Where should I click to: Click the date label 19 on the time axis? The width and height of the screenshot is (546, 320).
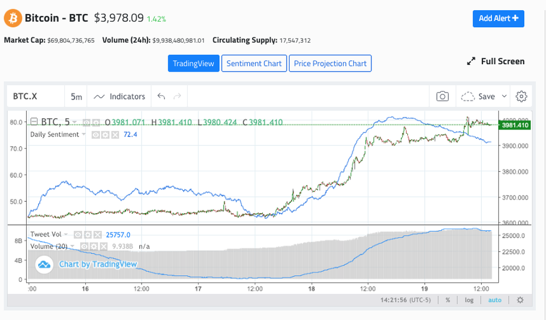pyautogui.click(x=424, y=289)
